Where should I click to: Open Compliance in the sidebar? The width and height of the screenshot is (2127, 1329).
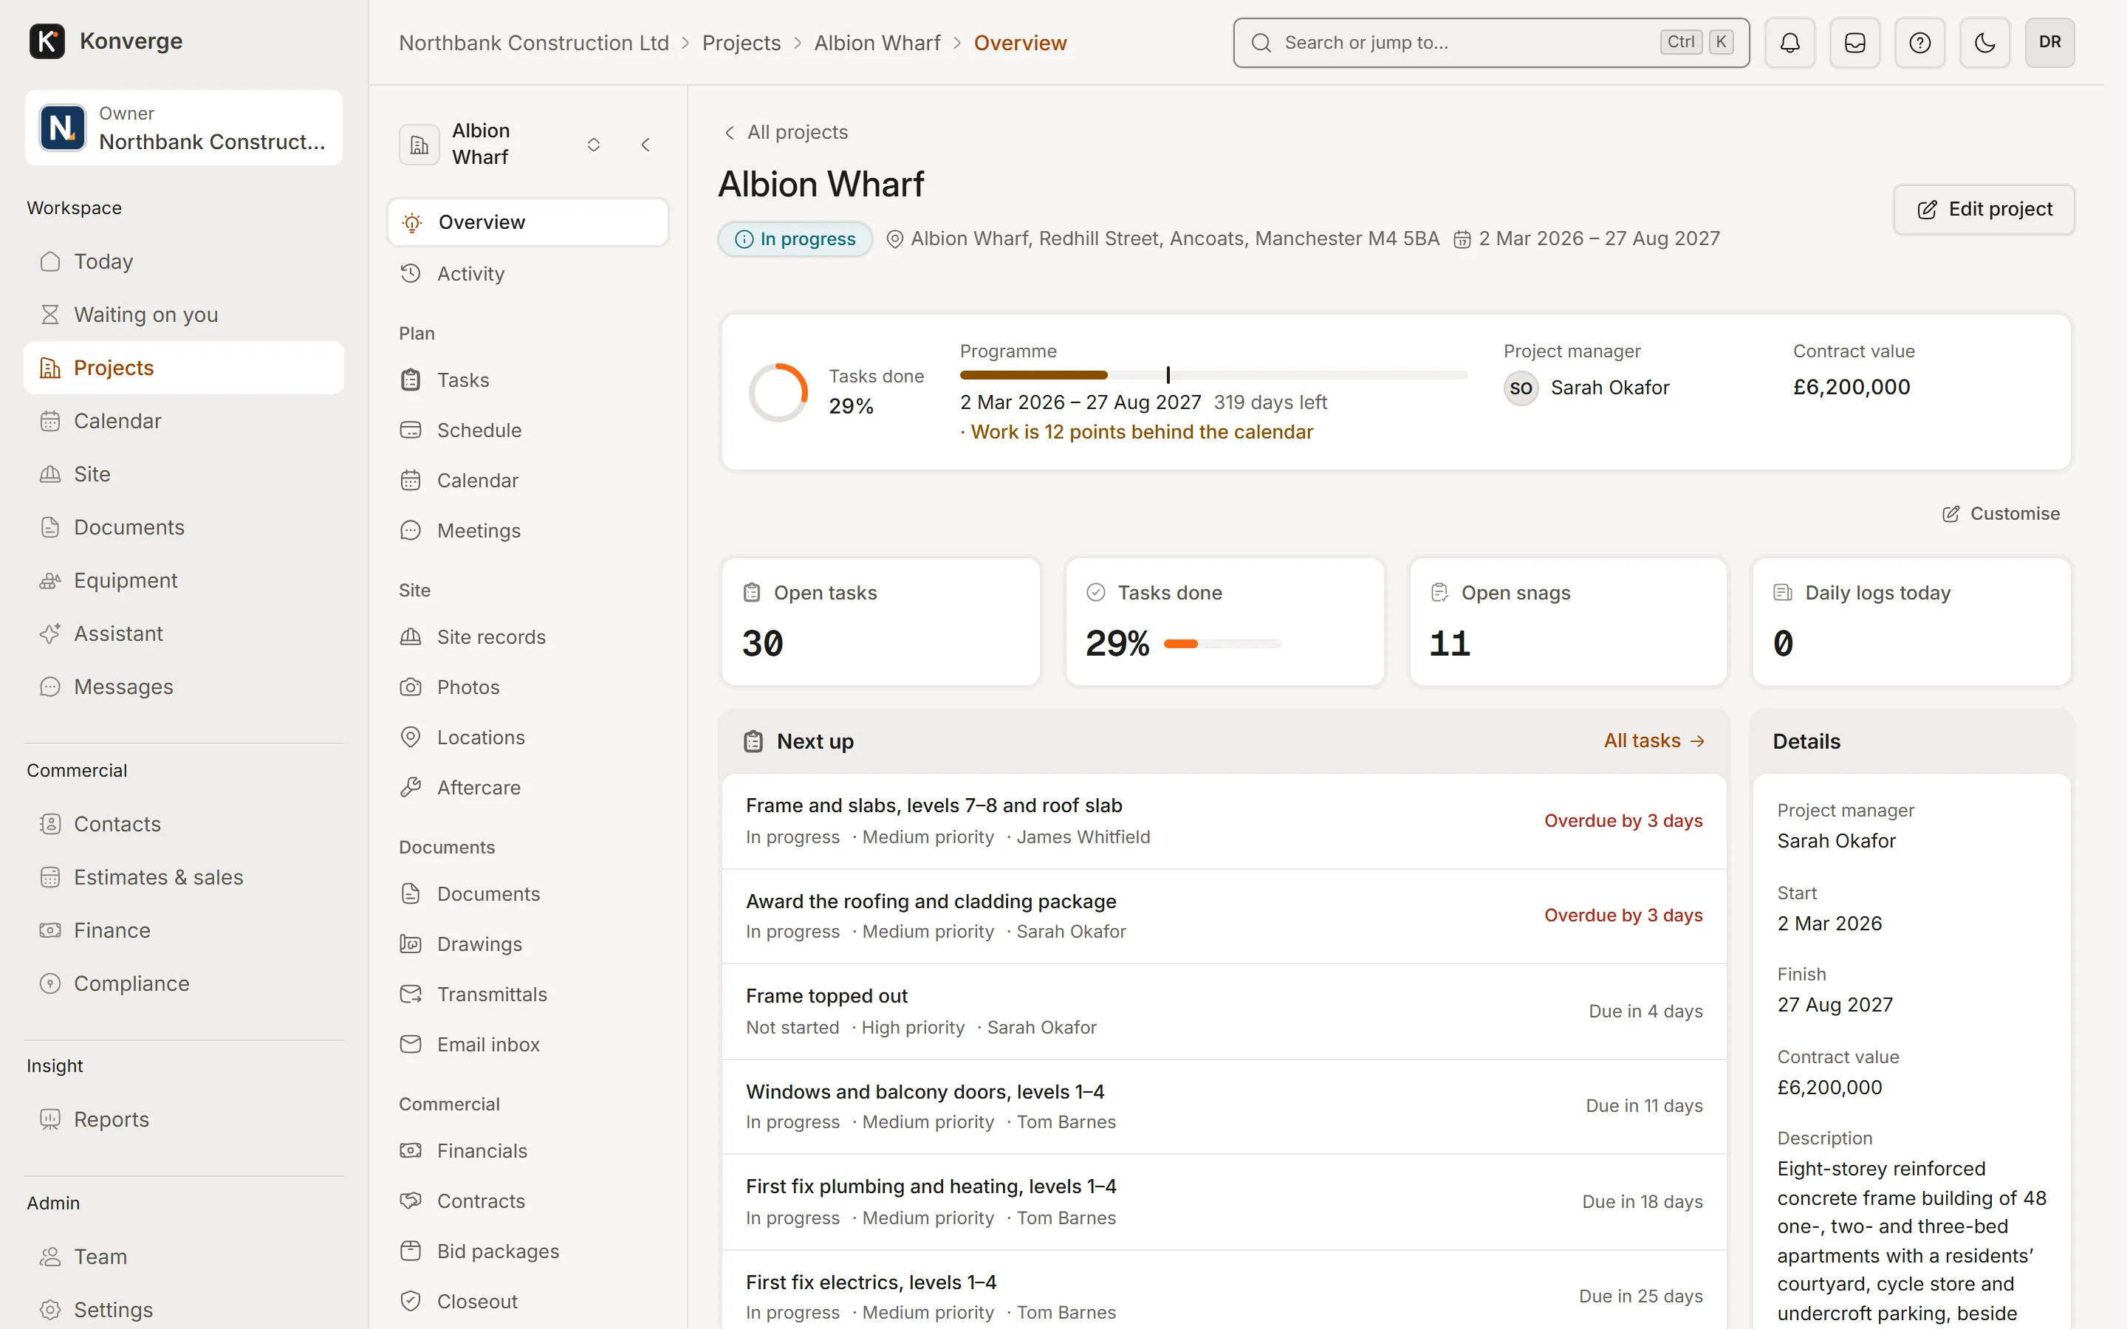coord(184,983)
